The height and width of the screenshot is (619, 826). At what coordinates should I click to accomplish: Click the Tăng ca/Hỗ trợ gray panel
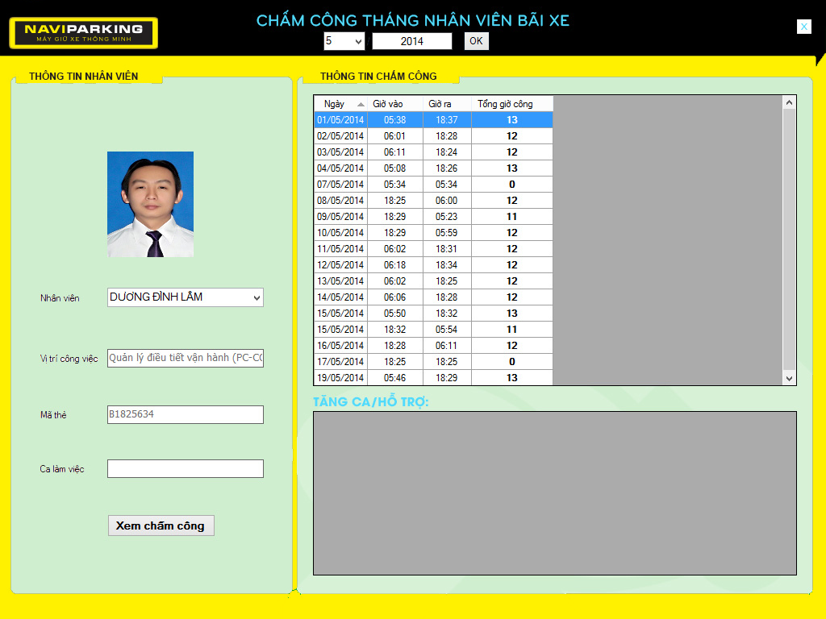point(554,492)
